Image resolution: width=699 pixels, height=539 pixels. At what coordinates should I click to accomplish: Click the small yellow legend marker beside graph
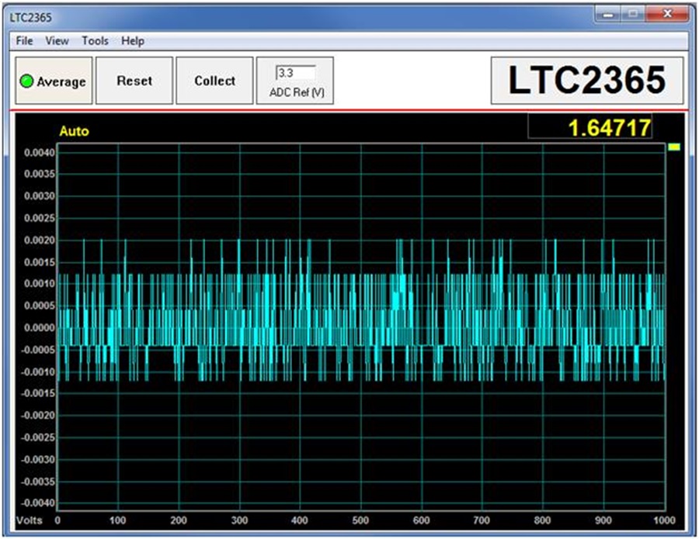[x=673, y=147]
